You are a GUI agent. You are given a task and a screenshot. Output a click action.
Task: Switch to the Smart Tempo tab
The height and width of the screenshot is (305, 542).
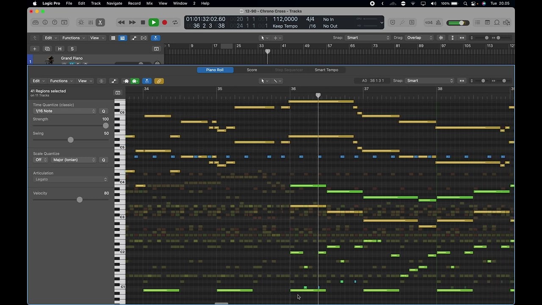click(326, 70)
